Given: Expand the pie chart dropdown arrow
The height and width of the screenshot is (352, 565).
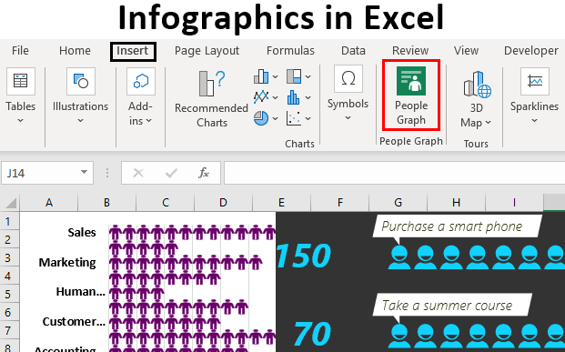Looking at the screenshot, I should pos(275,118).
